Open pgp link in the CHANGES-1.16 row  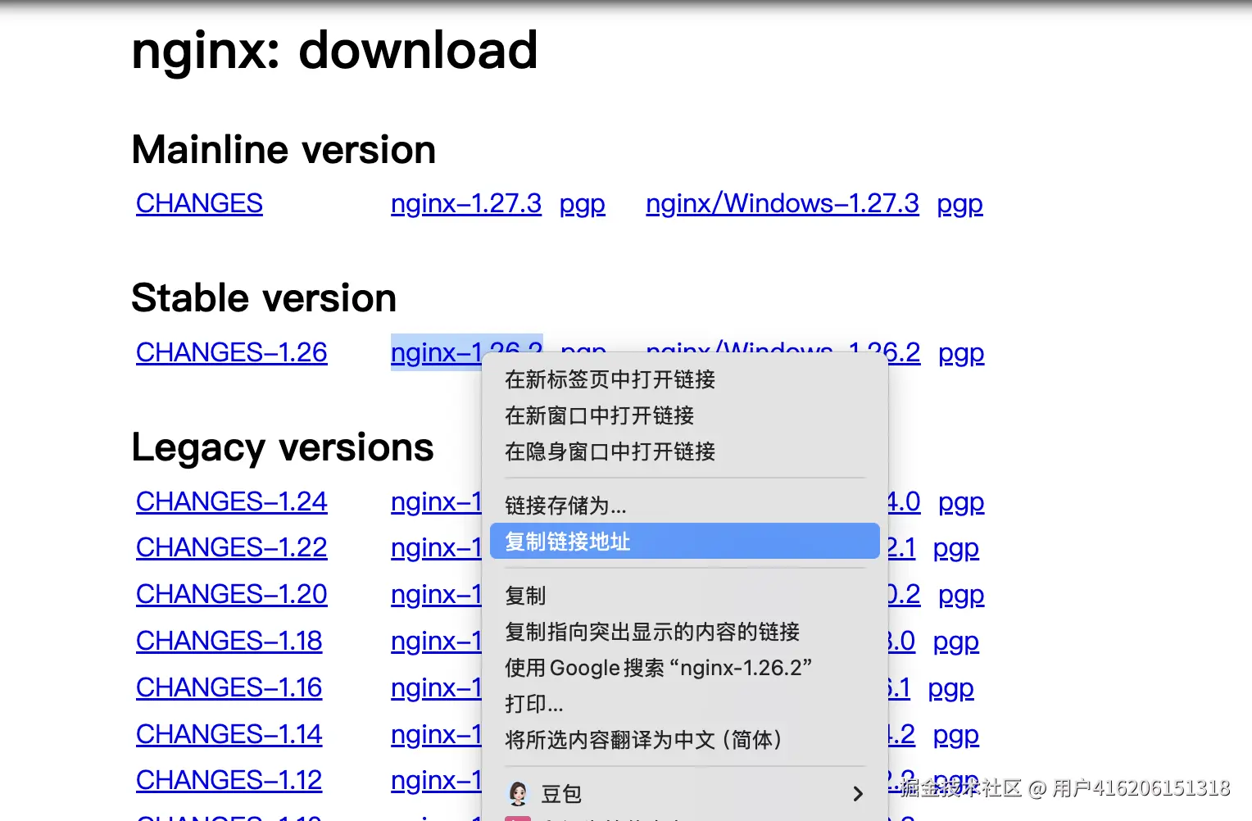(x=951, y=689)
